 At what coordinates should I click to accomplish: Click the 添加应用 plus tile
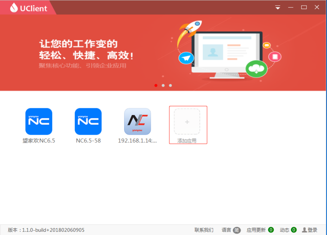tap(187, 122)
